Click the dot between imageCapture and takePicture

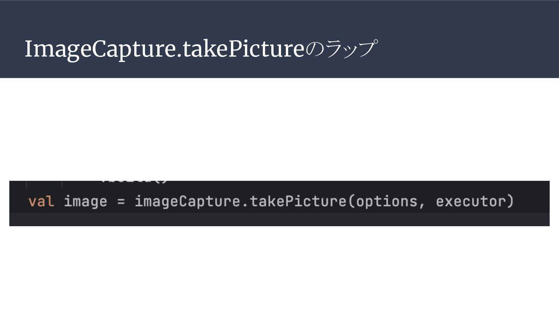coord(245,203)
